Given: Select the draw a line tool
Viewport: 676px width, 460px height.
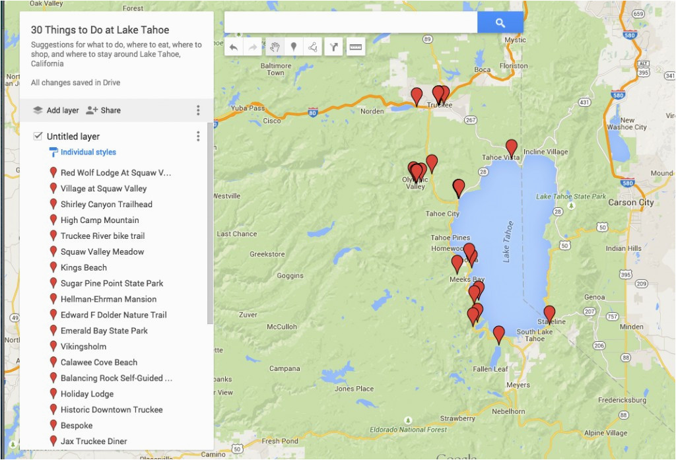Looking at the screenshot, I should click(313, 47).
